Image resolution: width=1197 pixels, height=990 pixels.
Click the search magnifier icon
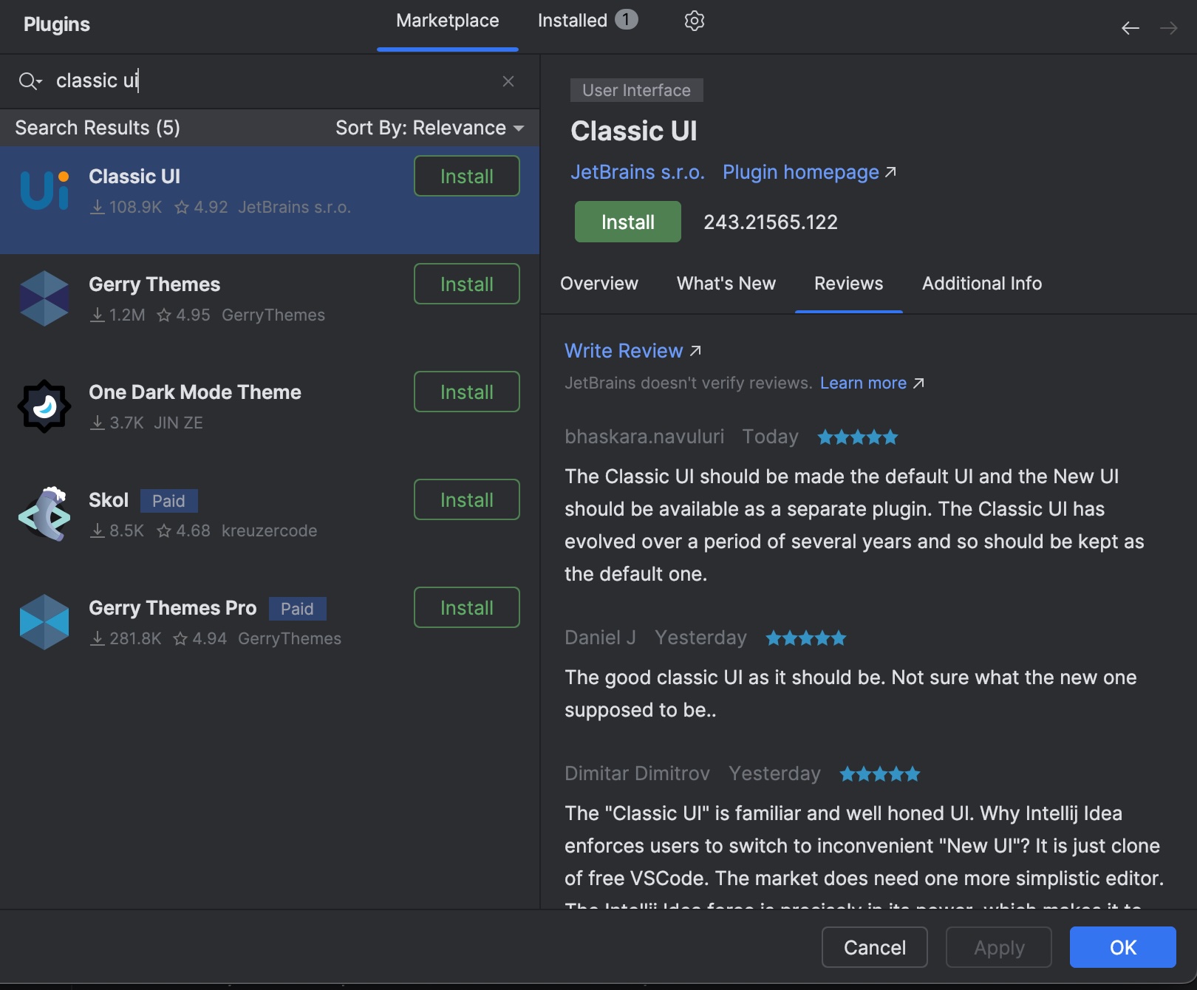coord(30,81)
